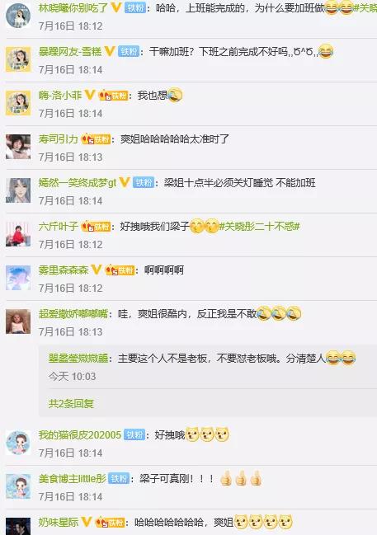Click the orange 铁粉 badge beside 寿司引力

(96, 139)
